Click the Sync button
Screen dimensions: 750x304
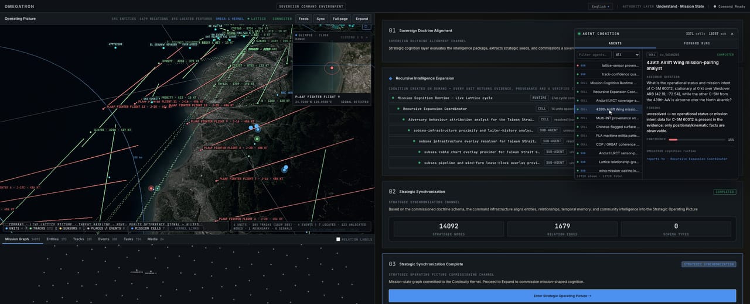321,19
